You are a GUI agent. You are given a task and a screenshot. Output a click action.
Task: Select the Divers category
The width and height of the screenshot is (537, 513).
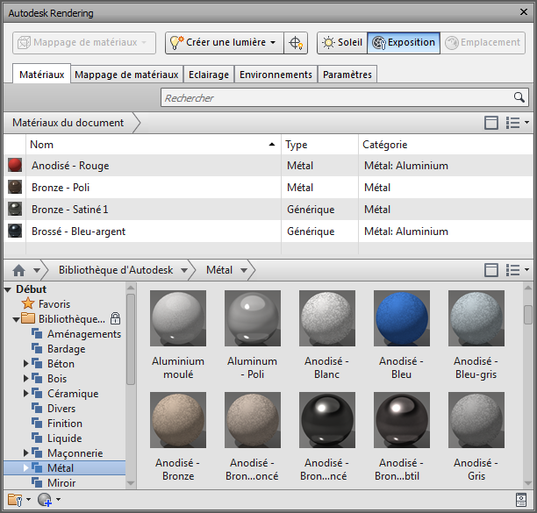(54, 409)
